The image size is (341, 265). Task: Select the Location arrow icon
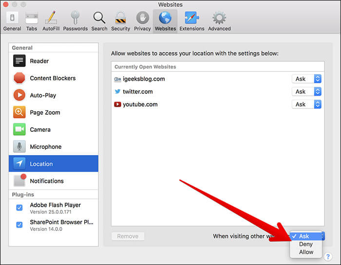(19, 163)
